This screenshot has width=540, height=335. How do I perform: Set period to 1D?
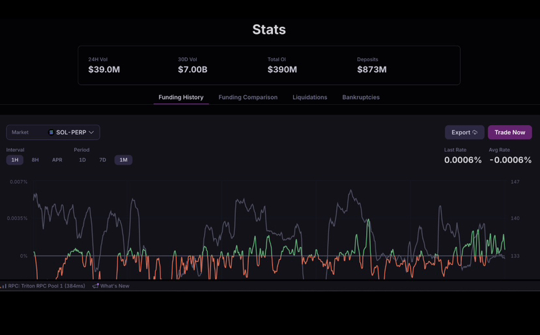coord(82,160)
